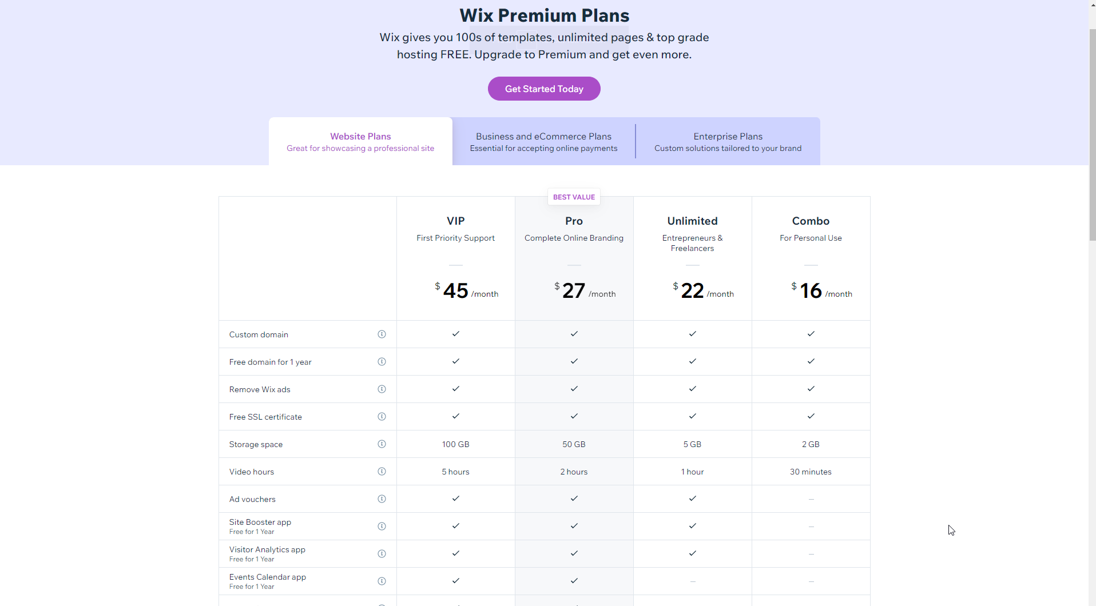Click the BEST VALUE badge
This screenshot has width=1096, height=606.
[x=574, y=197]
